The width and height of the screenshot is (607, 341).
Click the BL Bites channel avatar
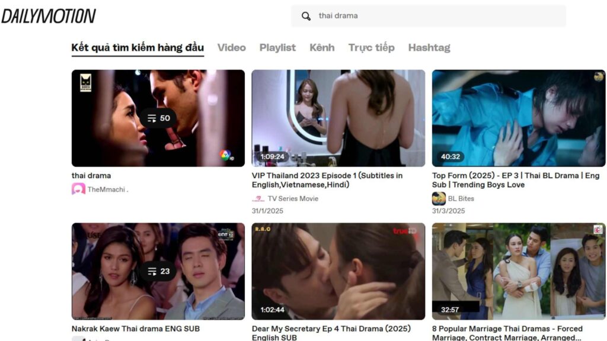click(x=438, y=198)
